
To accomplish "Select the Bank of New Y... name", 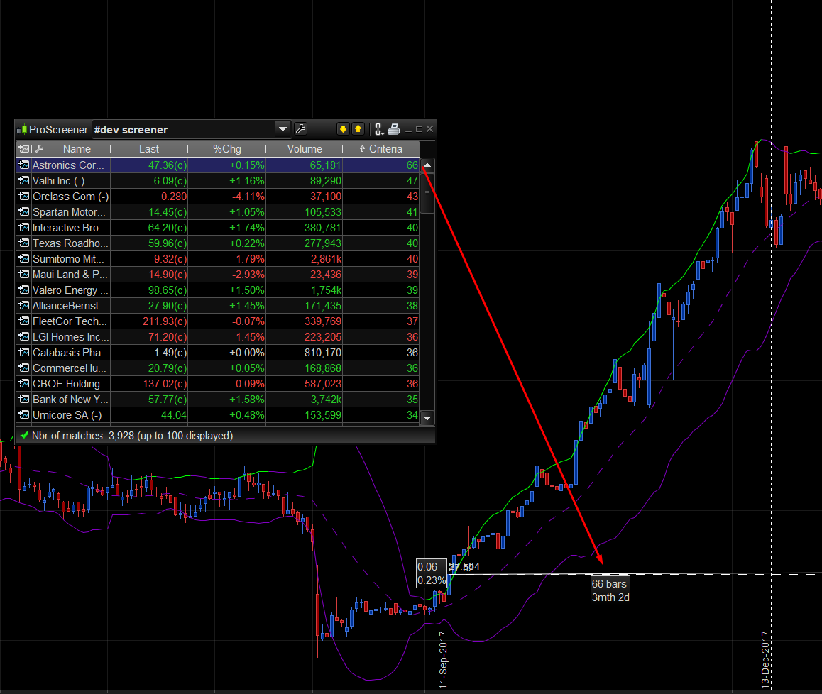I will click(70, 400).
